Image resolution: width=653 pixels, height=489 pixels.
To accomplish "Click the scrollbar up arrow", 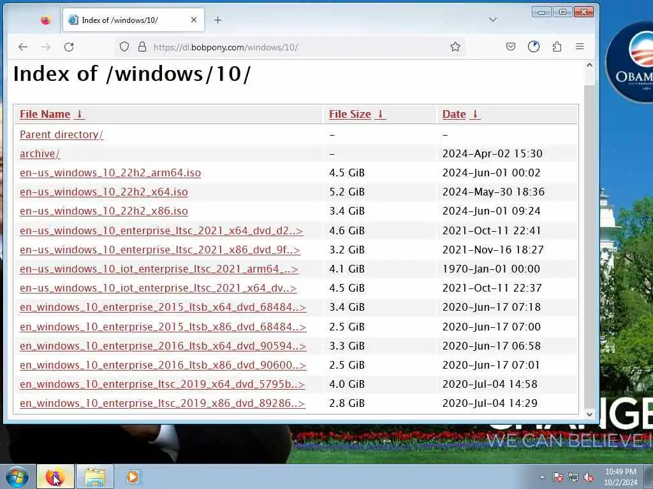I will coord(589,66).
